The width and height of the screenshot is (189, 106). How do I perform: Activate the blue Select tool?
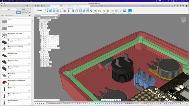[x=130, y=11]
